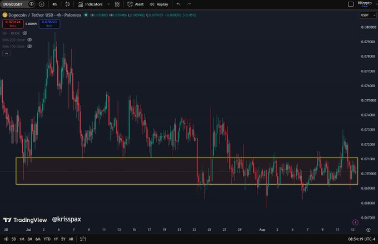Screen dimensions: 378x244
Task: Select the Vol · DOGE legend label
Action: point(11,33)
